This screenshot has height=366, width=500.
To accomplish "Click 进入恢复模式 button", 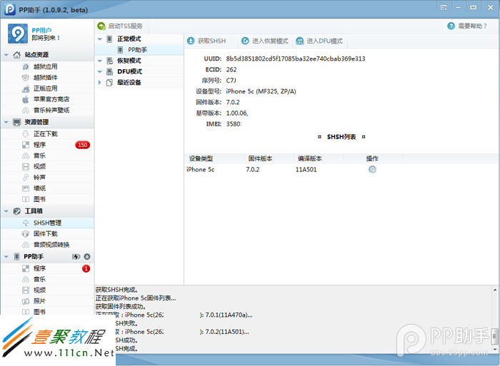I will [265, 41].
